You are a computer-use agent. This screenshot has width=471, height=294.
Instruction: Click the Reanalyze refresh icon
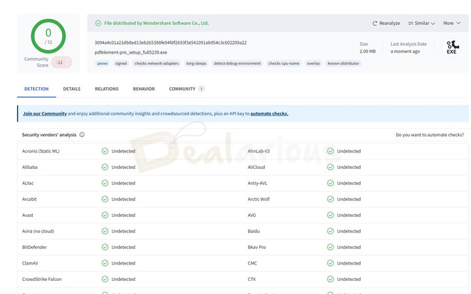pos(375,23)
